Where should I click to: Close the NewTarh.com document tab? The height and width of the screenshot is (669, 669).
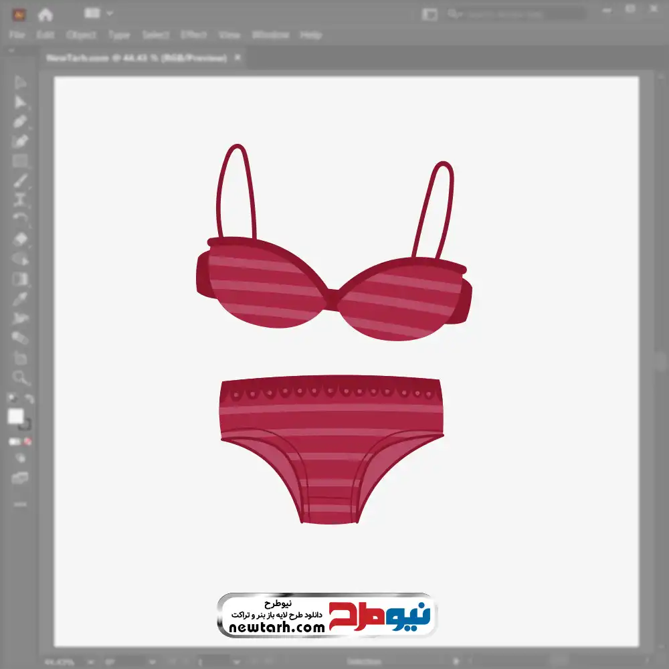[x=236, y=58]
